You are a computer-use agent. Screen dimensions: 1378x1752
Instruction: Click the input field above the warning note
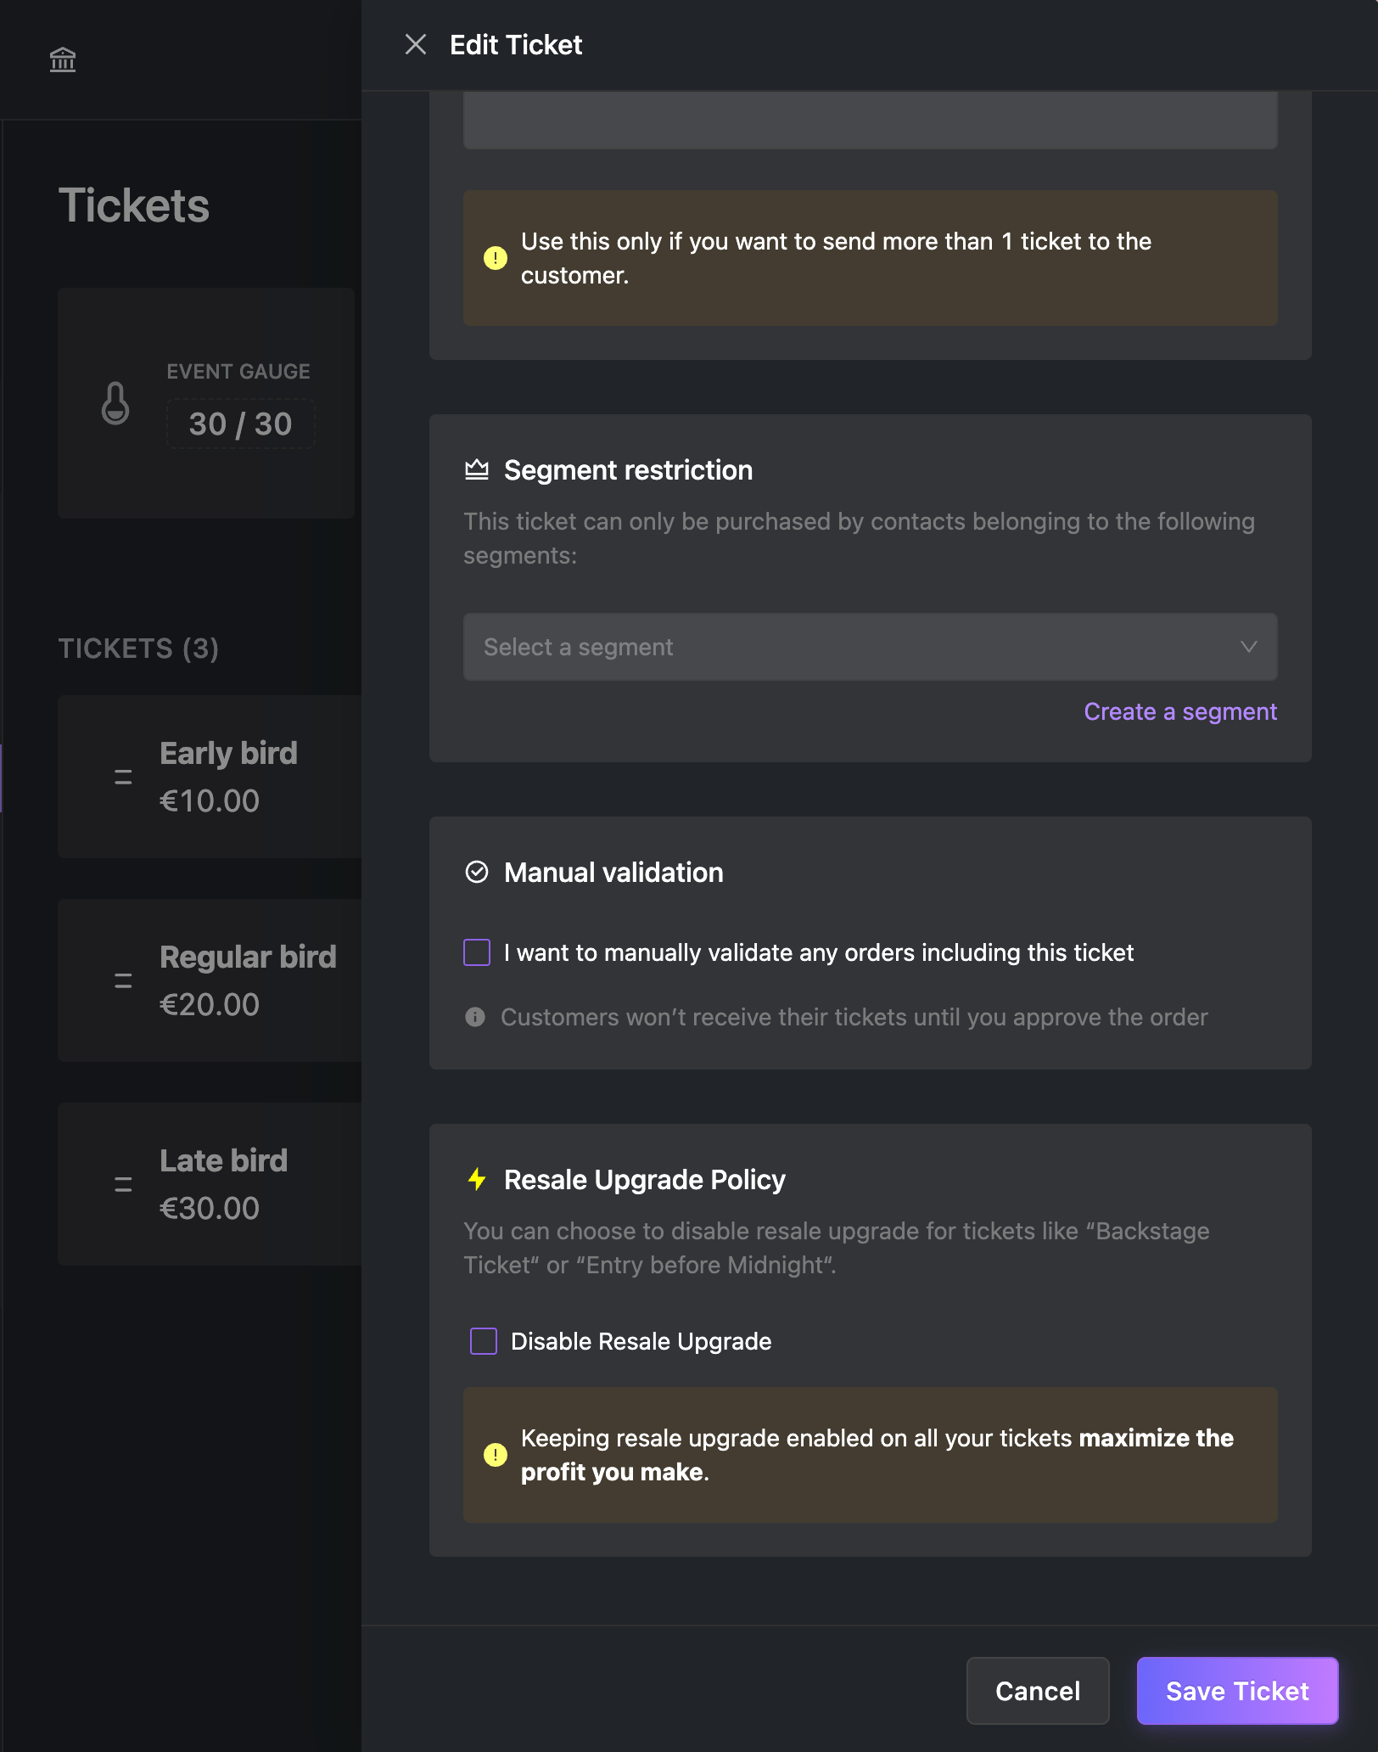(871, 121)
